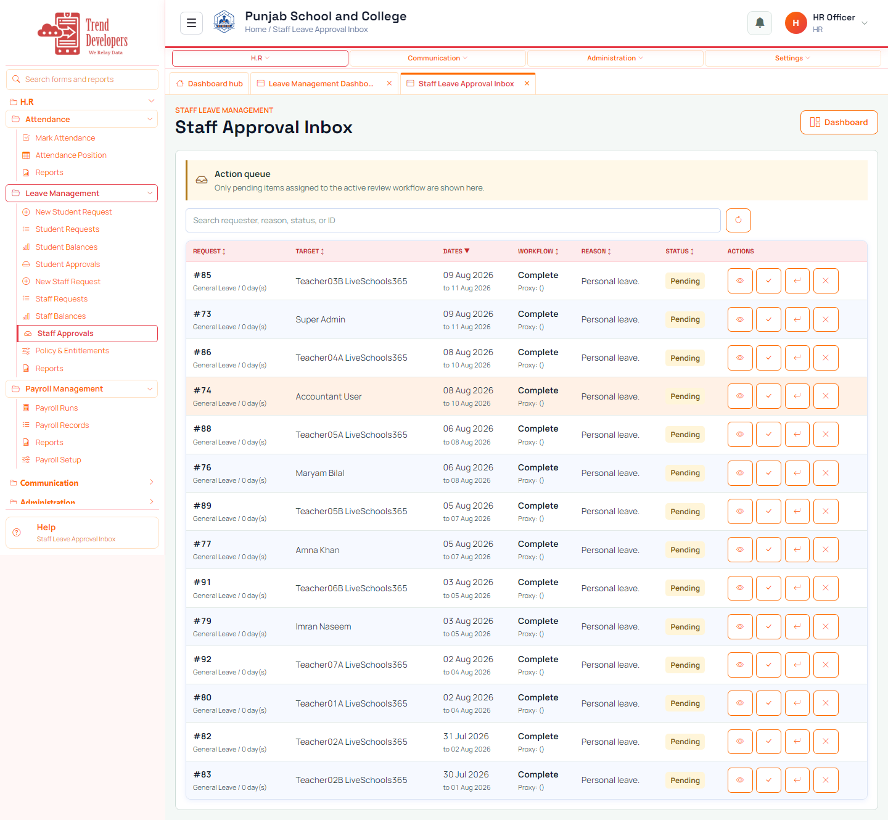Return request #80 for Teacher01A

point(797,703)
